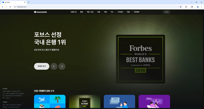The width and height of the screenshot is (204, 109).
Task: Click the large Forbes Best Banks 2026 badge
Action: pos(141,59)
